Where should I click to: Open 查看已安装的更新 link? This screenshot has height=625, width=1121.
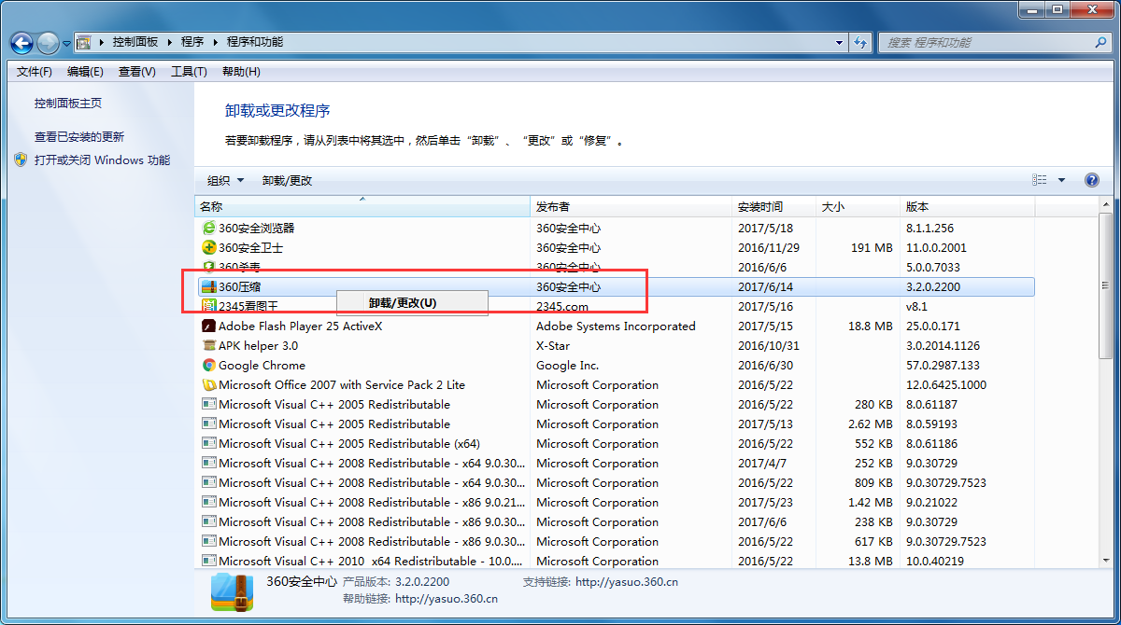tap(79, 136)
